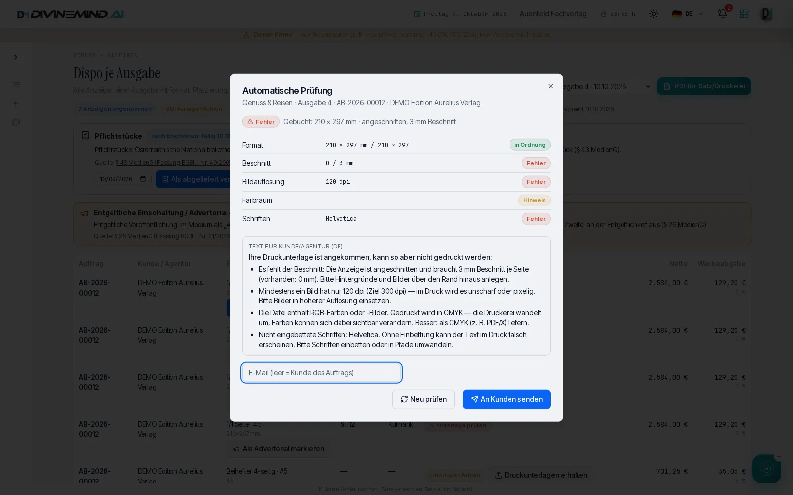Open the sidebar palette icon
Image resolution: width=793 pixels, height=495 pixels.
click(16, 122)
